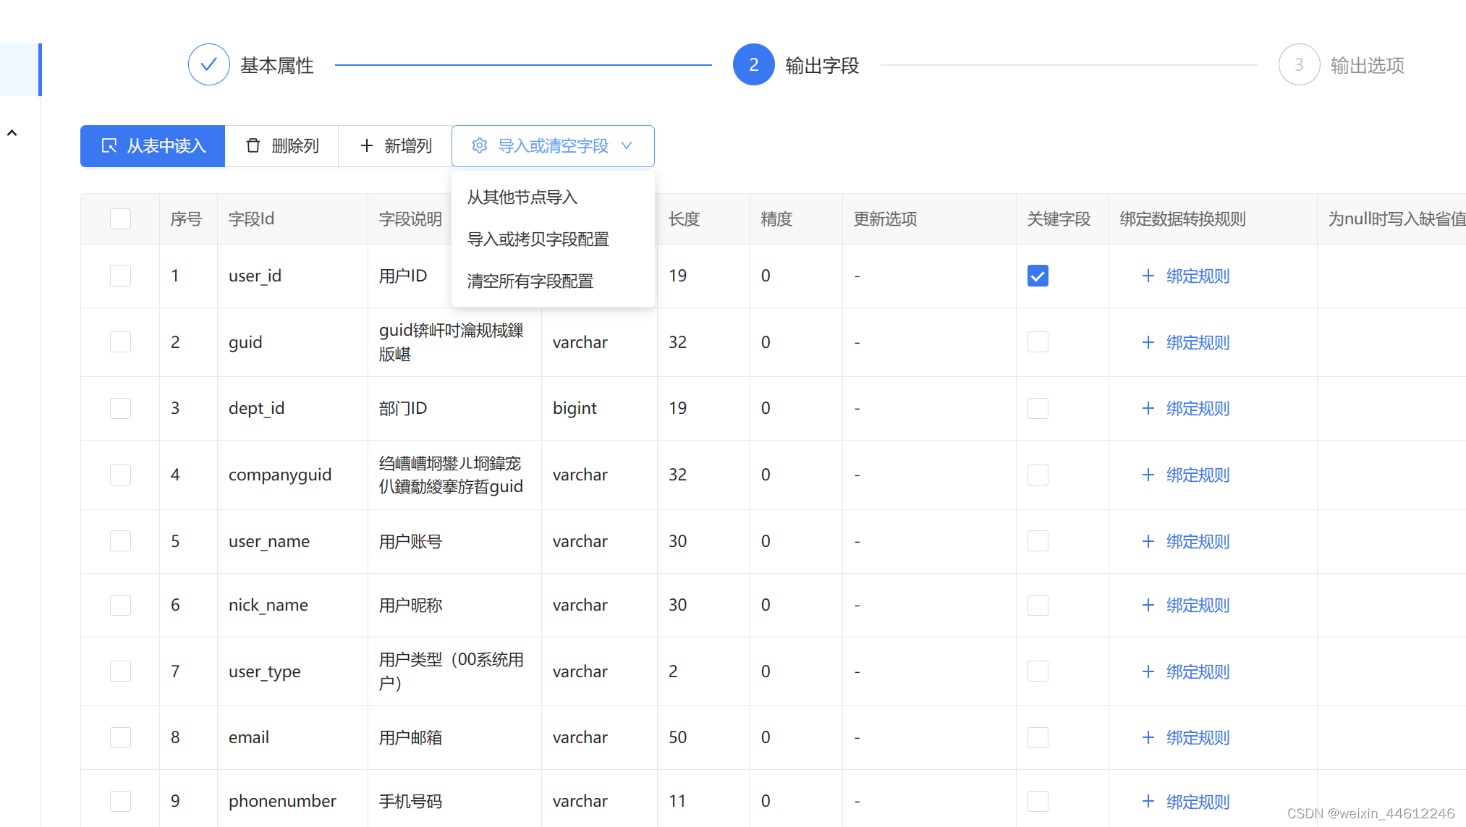Screen dimensions: 1466x827
Task: Click the completed checkmark step icon for 基本属性
Action: (208, 65)
